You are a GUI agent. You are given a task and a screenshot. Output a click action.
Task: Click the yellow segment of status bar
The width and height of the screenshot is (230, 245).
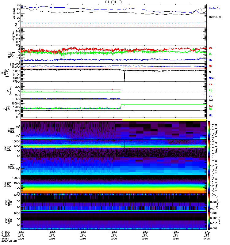[164, 120]
